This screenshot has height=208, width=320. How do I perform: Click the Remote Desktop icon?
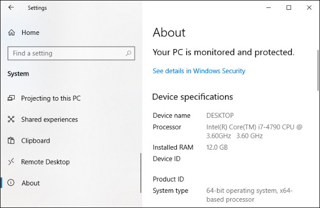(x=12, y=162)
